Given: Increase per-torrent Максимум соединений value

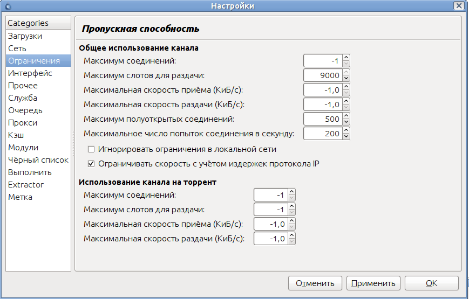Looking at the screenshot, I should [291, 192].
